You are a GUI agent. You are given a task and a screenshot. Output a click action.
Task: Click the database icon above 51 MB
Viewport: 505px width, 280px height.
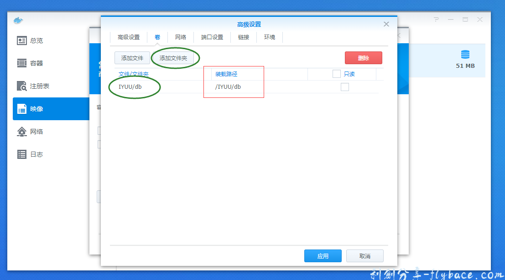(465, 55)
